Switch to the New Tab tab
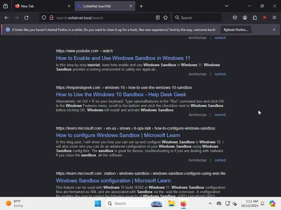Viewport: 281px width, 210px height. (x=43, y=6)
